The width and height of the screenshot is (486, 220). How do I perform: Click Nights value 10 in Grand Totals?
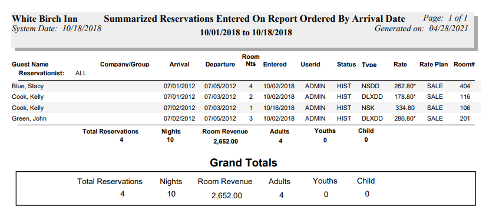[171, 194]
